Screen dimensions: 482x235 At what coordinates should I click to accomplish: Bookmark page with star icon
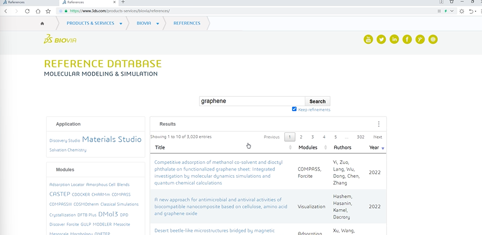pos(48,11)
